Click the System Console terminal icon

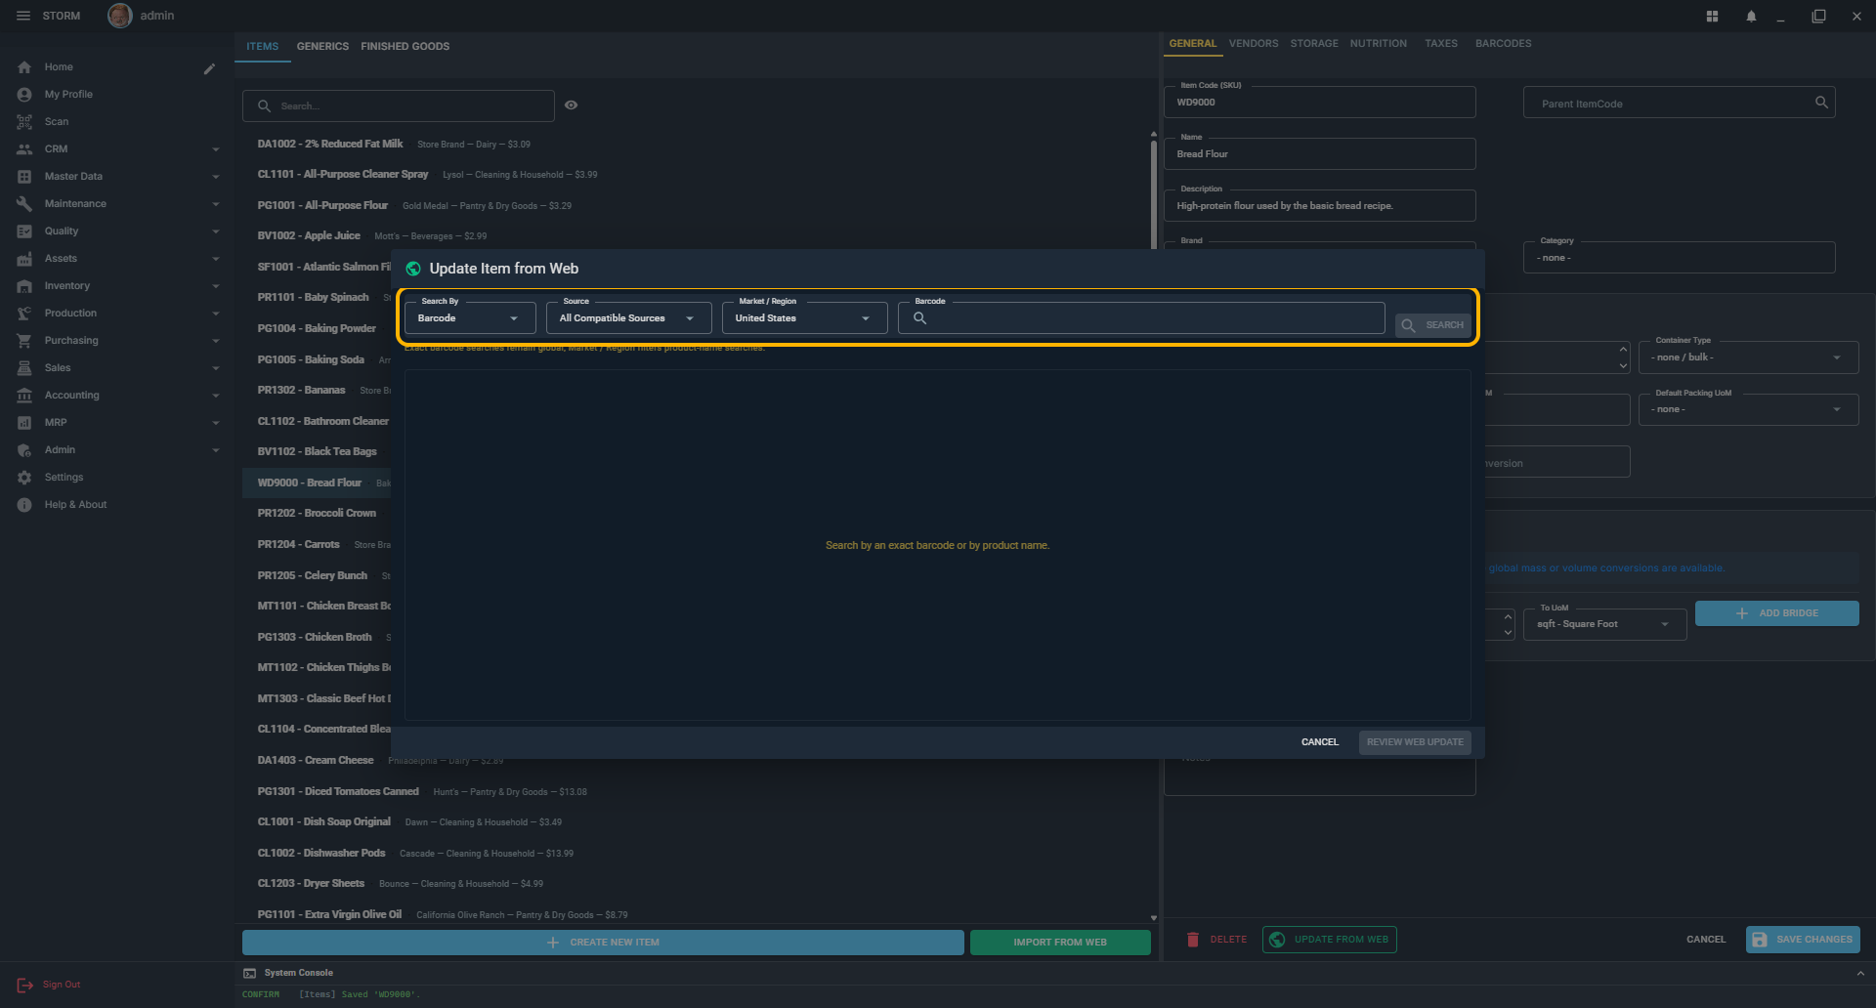click(250, 973)
